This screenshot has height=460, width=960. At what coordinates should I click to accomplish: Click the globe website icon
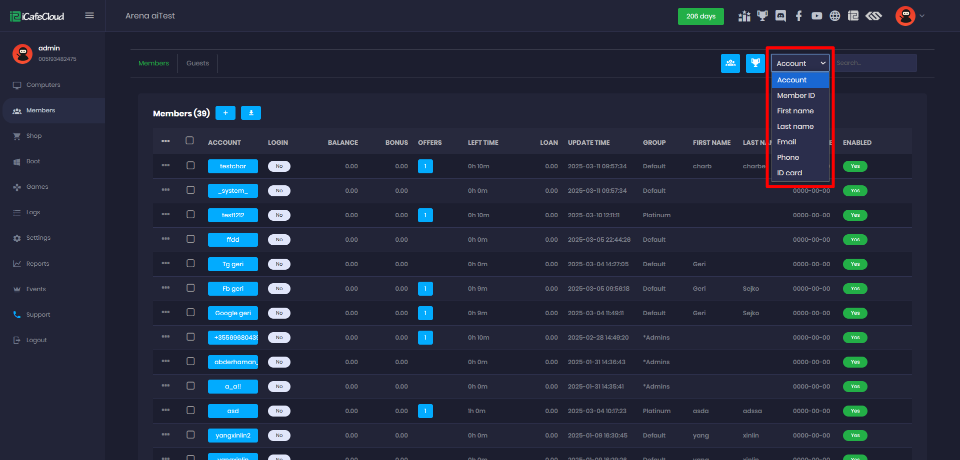click(x=834, y=16)
